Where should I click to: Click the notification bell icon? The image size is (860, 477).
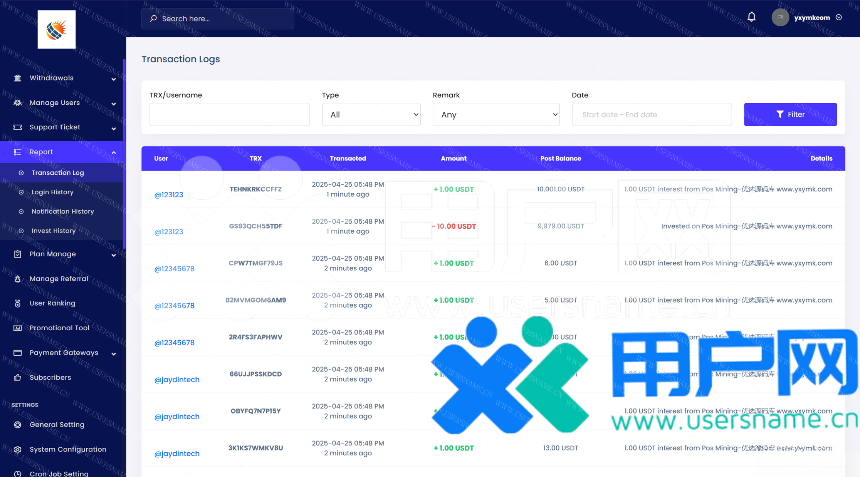[x=751, y=17]
